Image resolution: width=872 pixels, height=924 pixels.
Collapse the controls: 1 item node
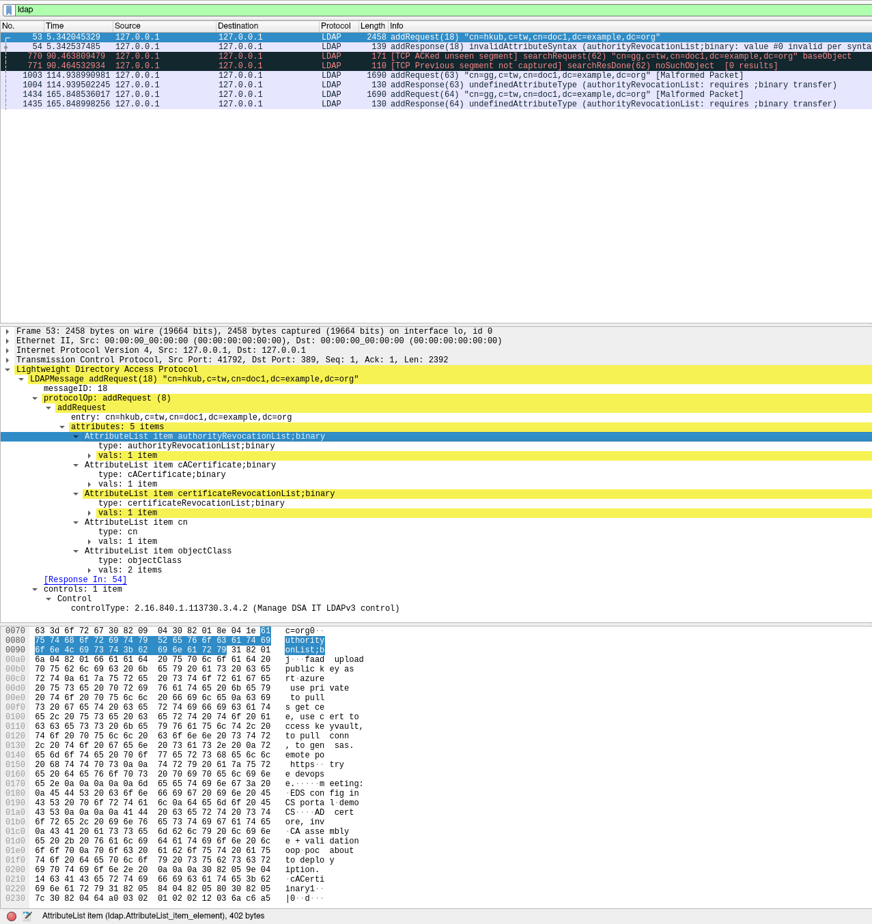click(35, 590)
